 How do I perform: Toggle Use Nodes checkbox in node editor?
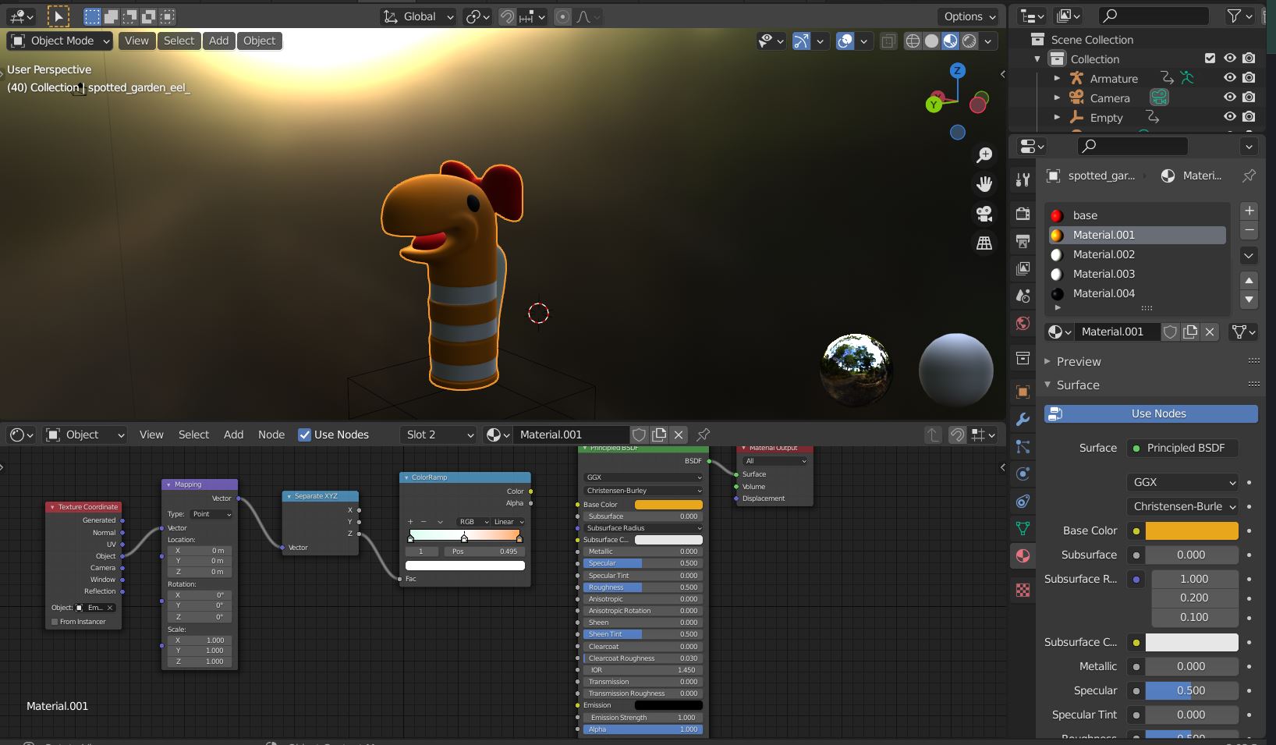coord(305,435)
